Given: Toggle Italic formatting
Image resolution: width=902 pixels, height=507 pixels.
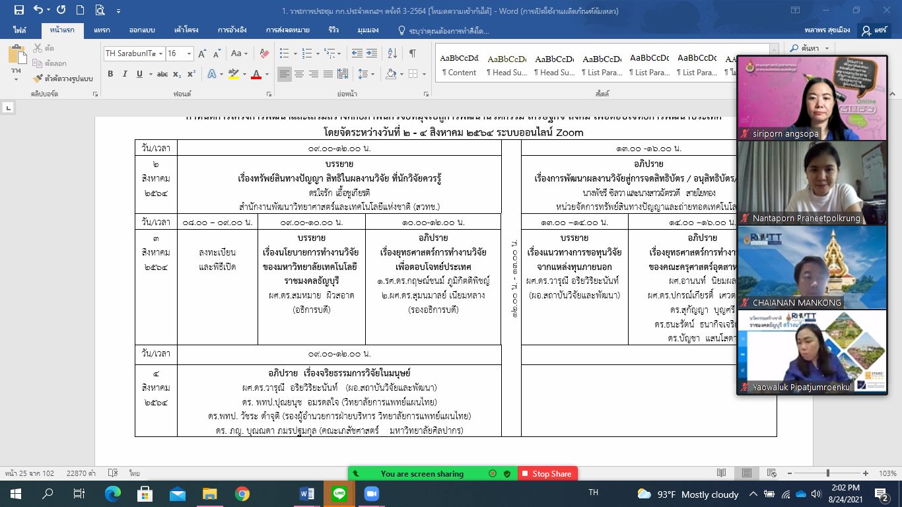Looking at the screenshot, I should [125, 74].
